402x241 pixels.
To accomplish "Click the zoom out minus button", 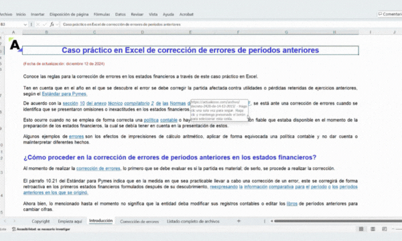I will [x=393, y=229].
